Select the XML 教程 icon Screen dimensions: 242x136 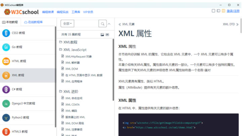pyautogui.click(x=6, y=75)
